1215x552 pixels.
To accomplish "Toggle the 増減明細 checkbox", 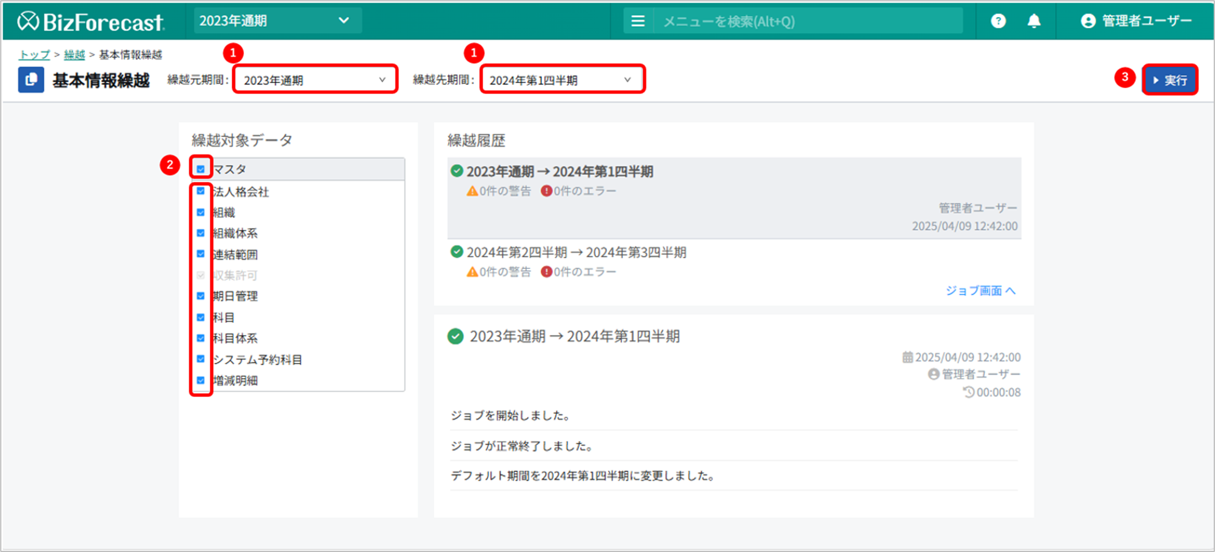I will pyautogui.click(x=201, y=381).
